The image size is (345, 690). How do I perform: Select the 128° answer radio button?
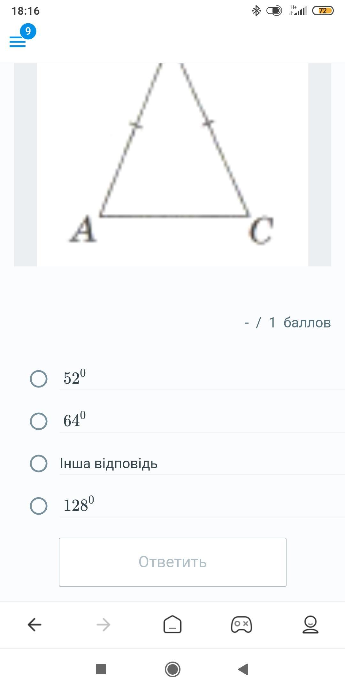pos(39,506)
